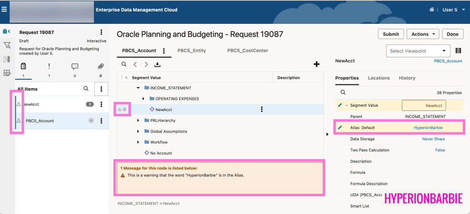This screenshot has height=214, width=470.
Task: Switch to the History tab
Action: (407, 78)
